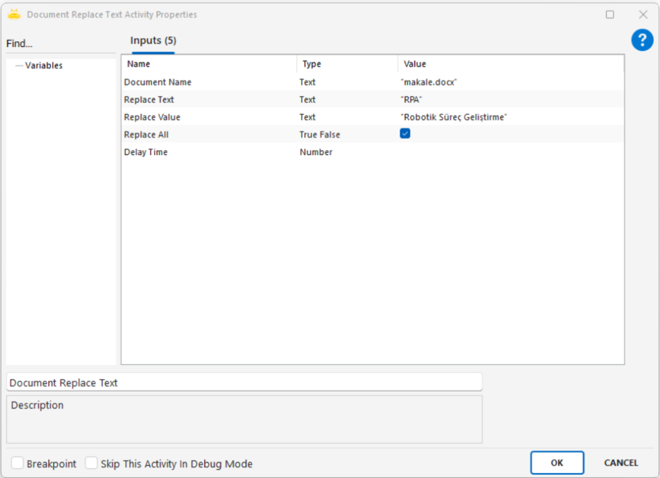
Task: Edit the Replace Value text field
Action: (x=454, y=117)
